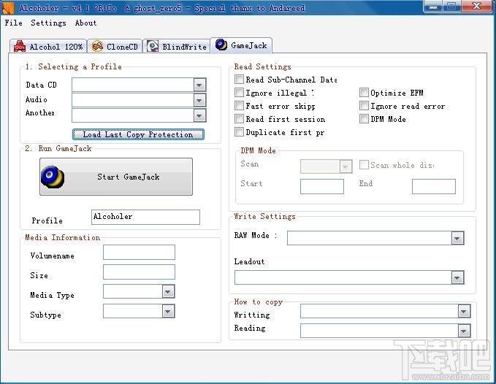Expand the Media Type dropdown
496x384 pixels.
point(168,291)
